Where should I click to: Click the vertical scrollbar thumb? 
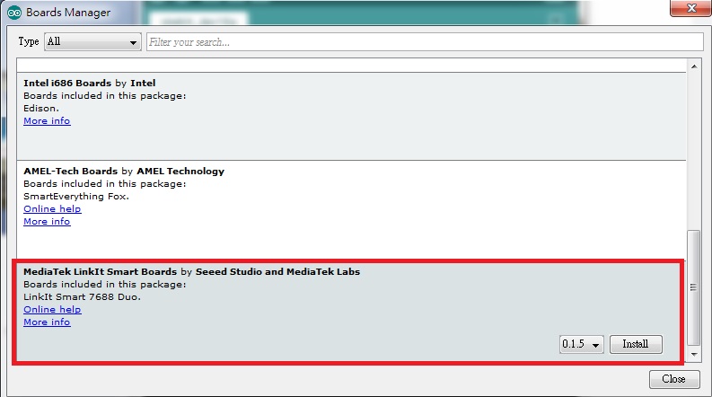click(x=693, y=287)
